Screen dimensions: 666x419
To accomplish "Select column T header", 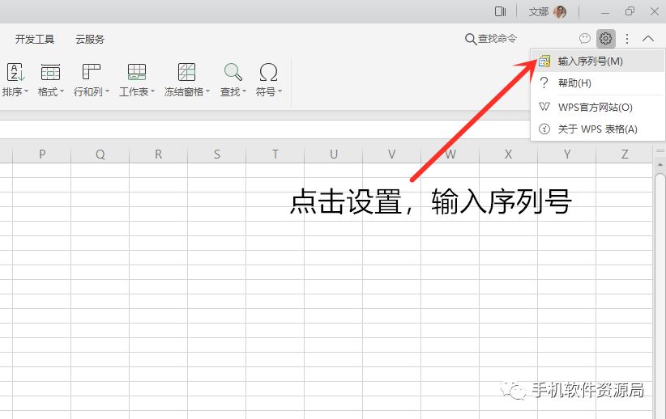I will click(x=275, y=154).
